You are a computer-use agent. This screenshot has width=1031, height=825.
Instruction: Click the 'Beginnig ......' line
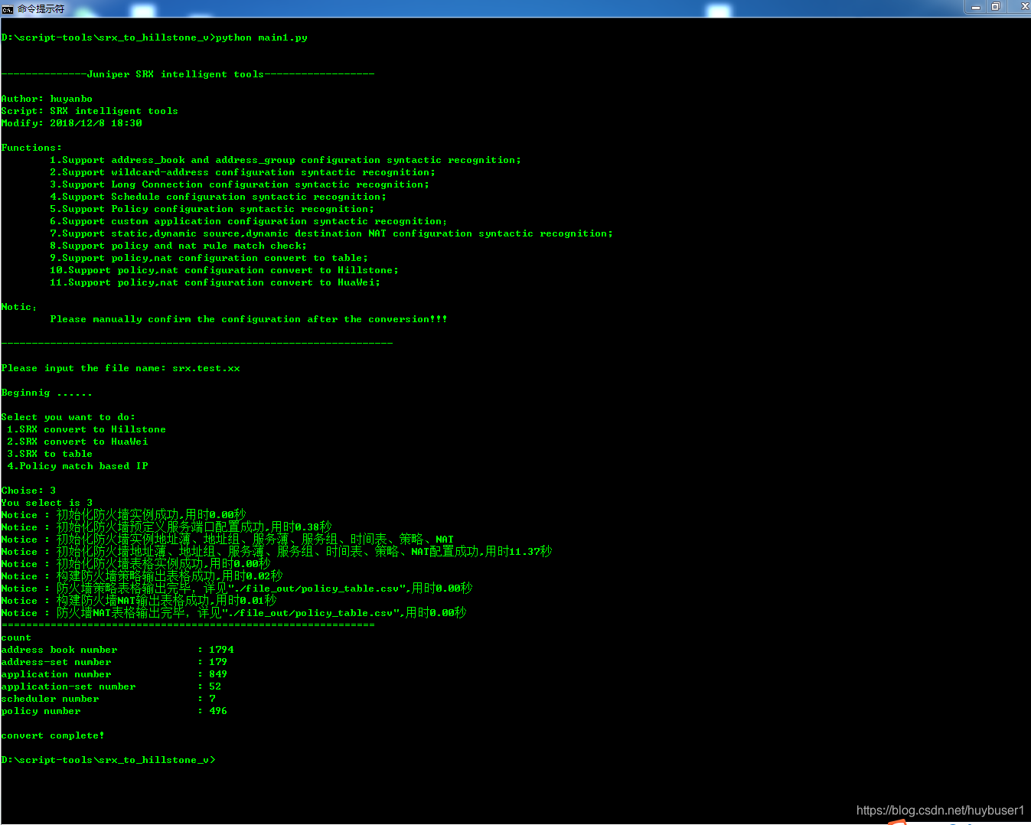coord(47,393)
